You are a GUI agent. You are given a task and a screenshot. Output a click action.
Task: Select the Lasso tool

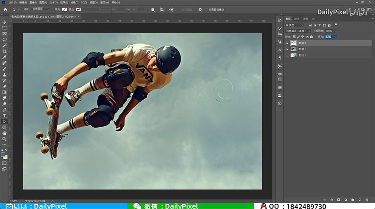(x=4, y=40)
